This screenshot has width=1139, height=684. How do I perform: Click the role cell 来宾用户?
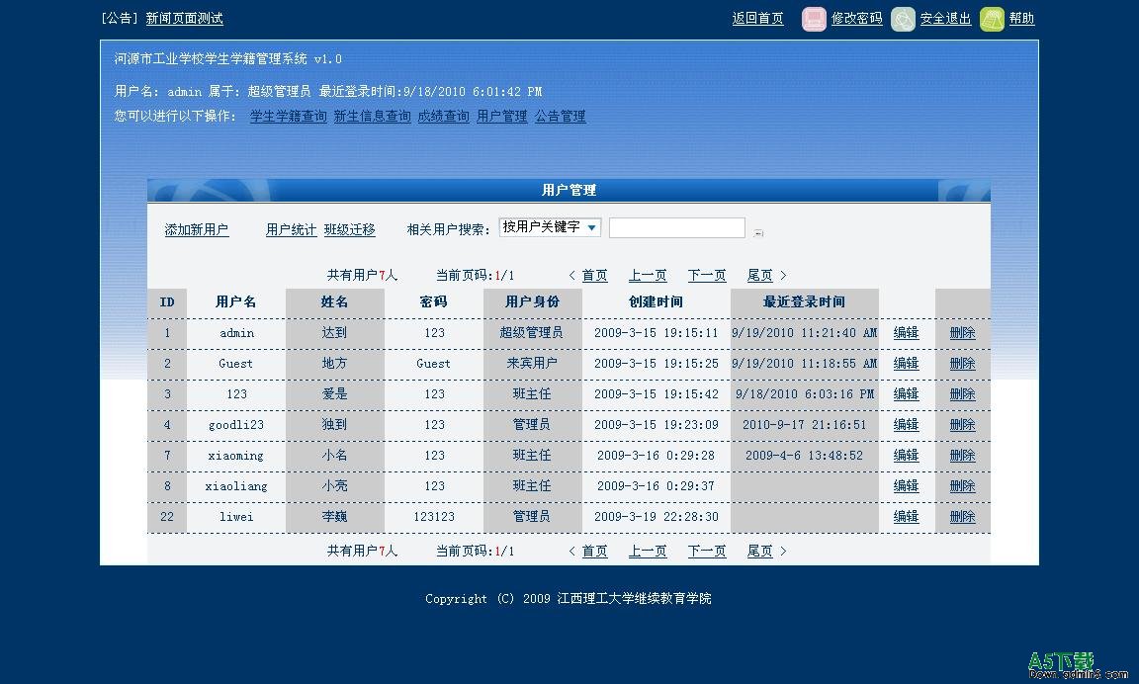tap(532, 363)
